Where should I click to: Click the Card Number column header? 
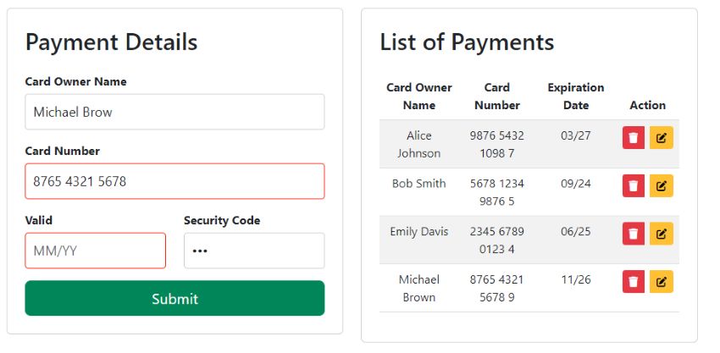[497, 97]
